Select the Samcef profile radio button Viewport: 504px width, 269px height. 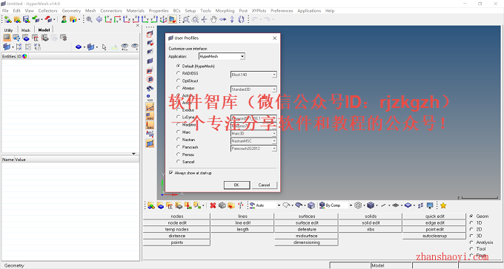[x=178, y=161]
